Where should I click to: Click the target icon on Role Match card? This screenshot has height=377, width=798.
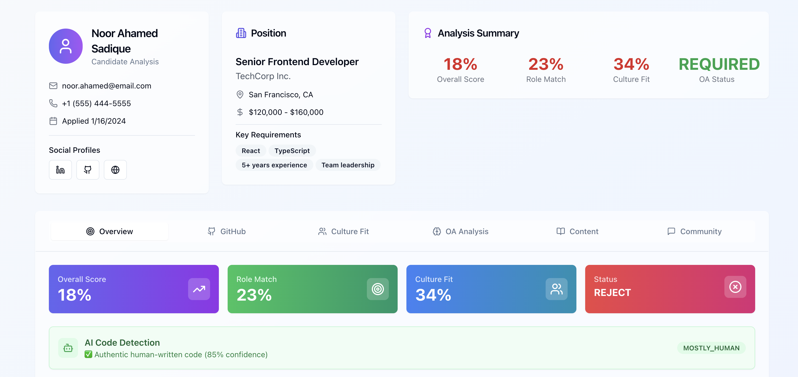(378, 289)
